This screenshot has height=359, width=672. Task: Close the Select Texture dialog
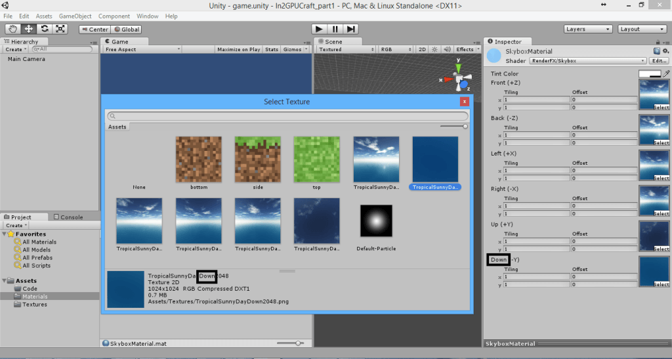(465, 102)
